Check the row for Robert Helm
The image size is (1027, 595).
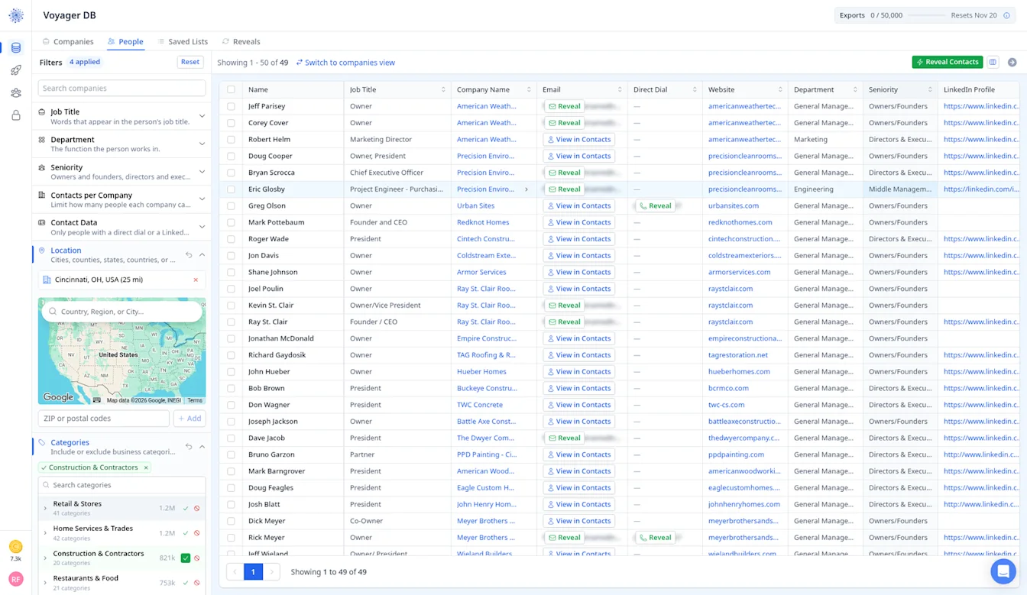pos(231,140)
